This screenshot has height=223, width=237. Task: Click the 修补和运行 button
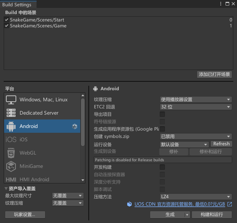pos(211,152)
